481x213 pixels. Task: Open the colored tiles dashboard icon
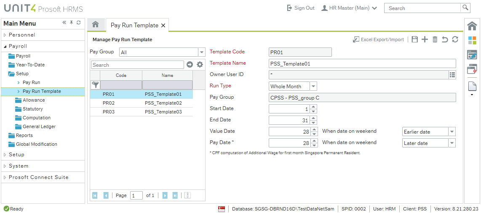tap(472, 40)
